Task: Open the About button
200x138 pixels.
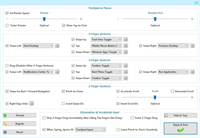Action: pyautogui.click(x=20, y=132)
